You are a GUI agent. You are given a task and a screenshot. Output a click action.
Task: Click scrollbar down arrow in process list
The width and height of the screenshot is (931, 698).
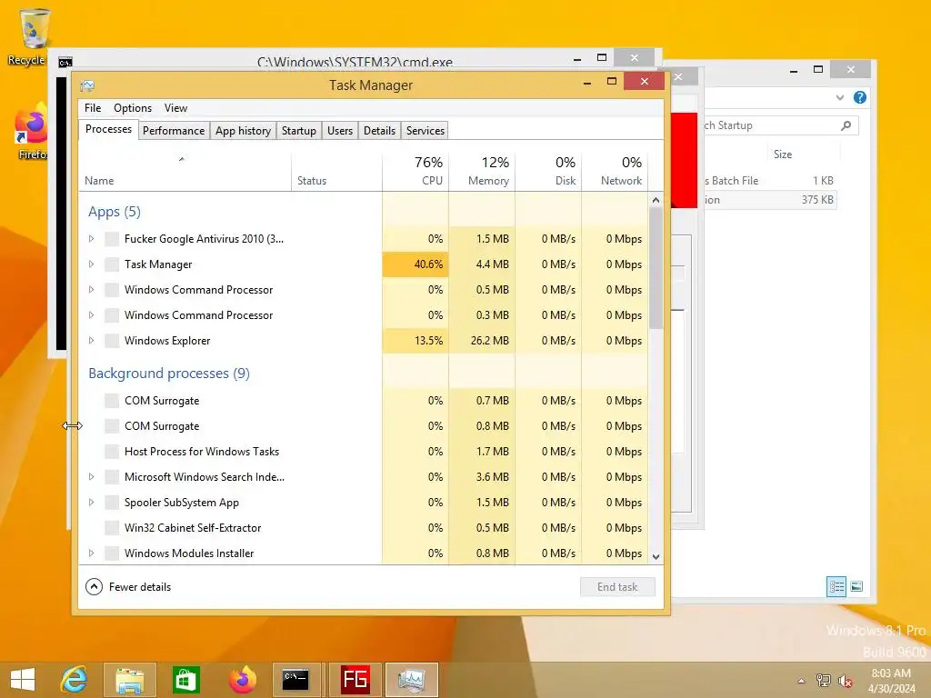pos(656,557)
